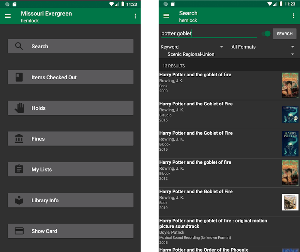Select Goblet of Fire 2019 Book title

point(196,191)
